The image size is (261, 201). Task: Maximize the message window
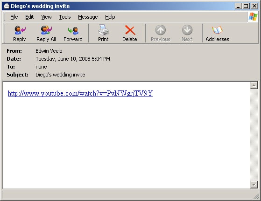246,6
